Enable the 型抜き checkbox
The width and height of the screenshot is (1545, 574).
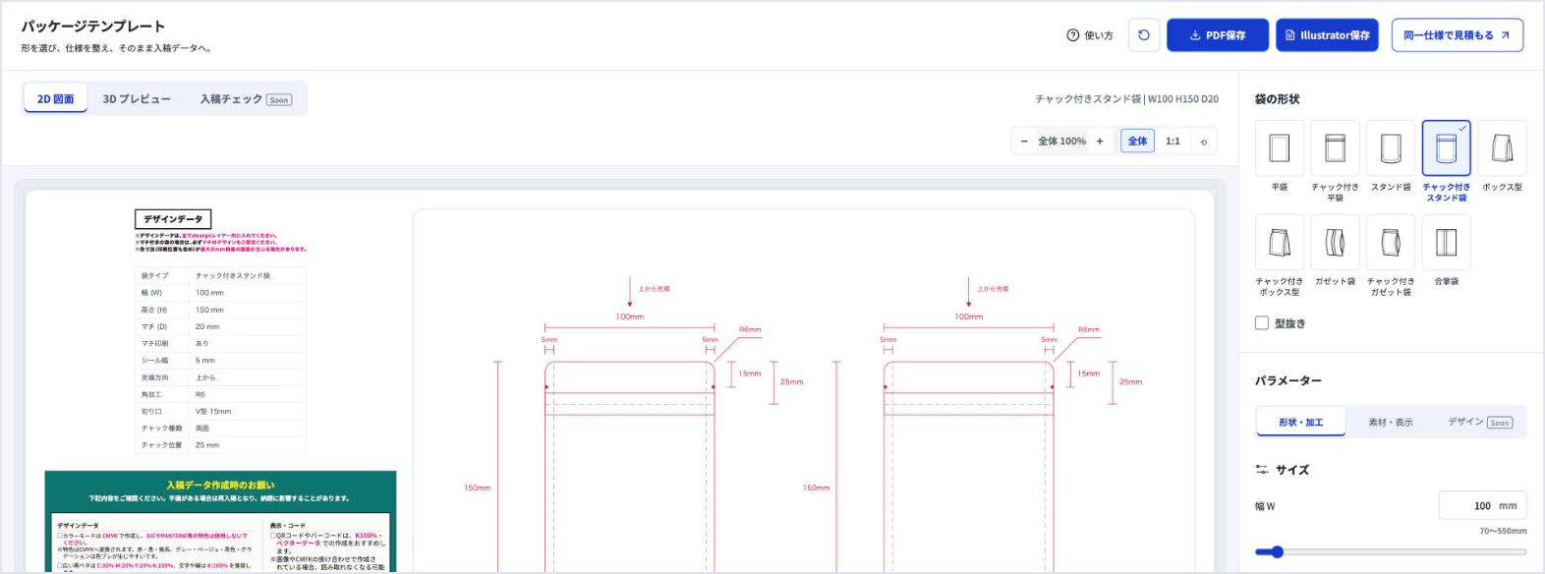[x=1262, y=323]
